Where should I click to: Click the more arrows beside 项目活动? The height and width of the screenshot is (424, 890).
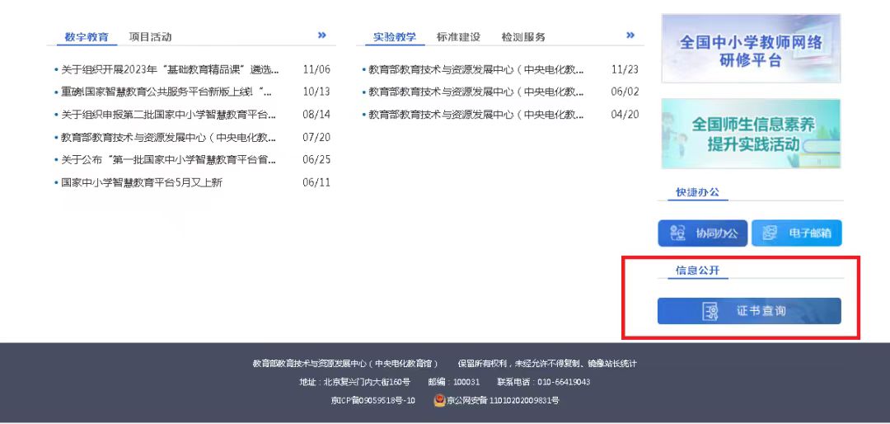pyautogui.click(x=322, y=35)
